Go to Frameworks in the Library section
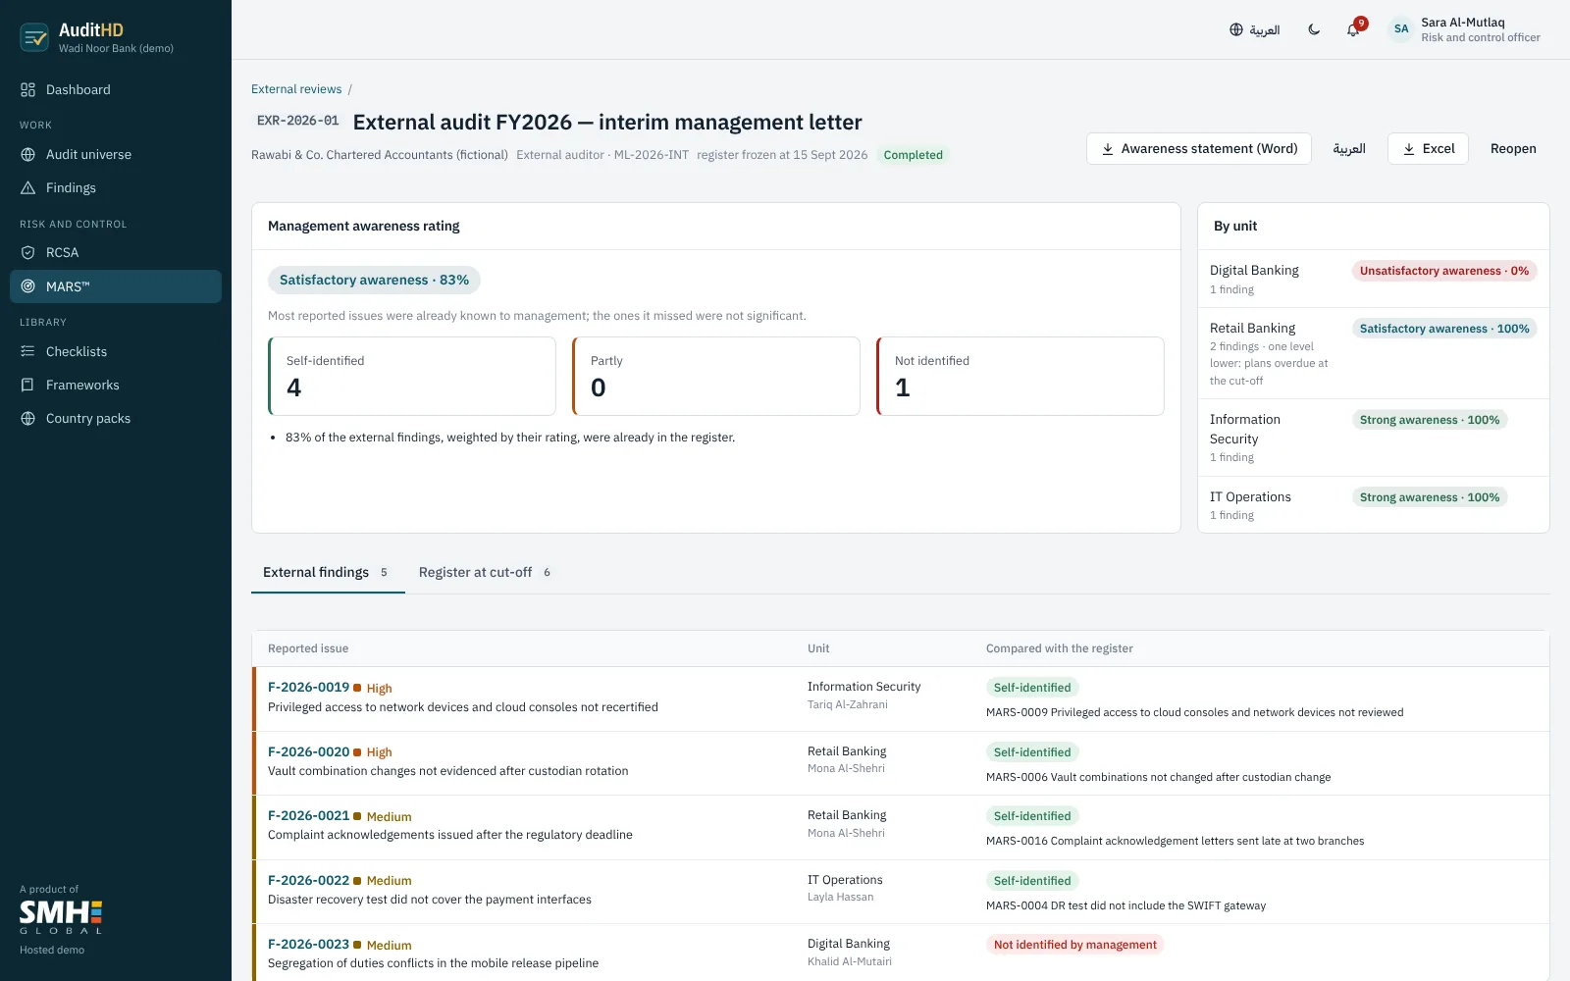The height and width of the screenshot is (981, 1570). point(116,385)
